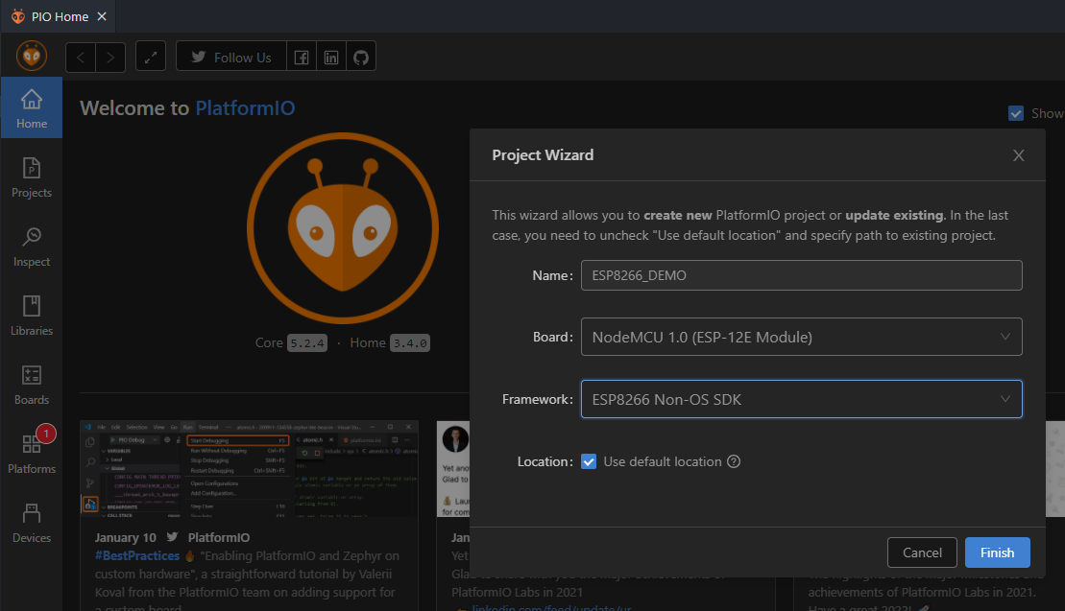Viewport: 1065px width, 611px height.
Task: Open the Projects sidebar item
Action: (x=32, y=177)
